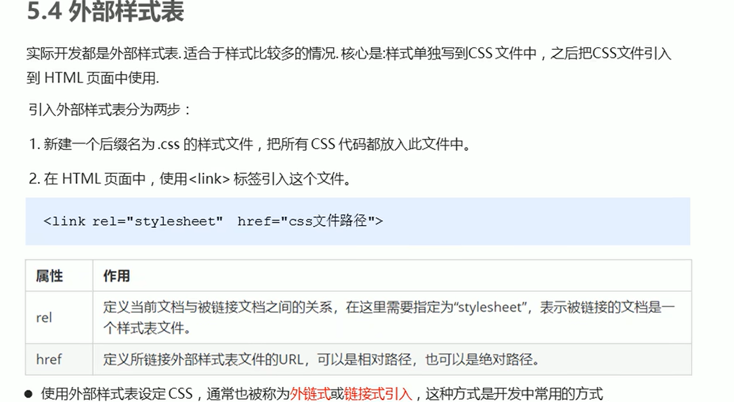Select the red 链接式引入 text
This screenshot has width=734, height=402.
coord(379,393)
